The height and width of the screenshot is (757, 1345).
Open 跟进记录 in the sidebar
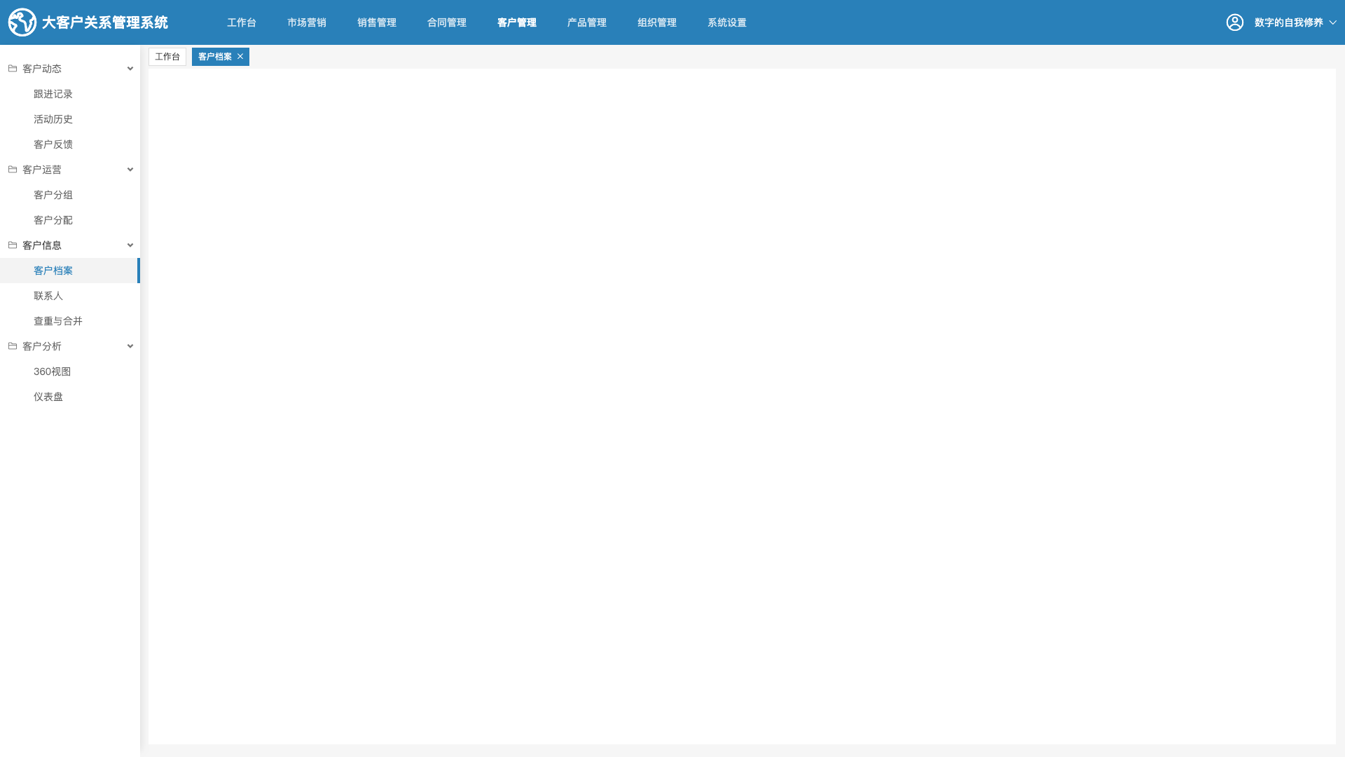tap(53, 94)
